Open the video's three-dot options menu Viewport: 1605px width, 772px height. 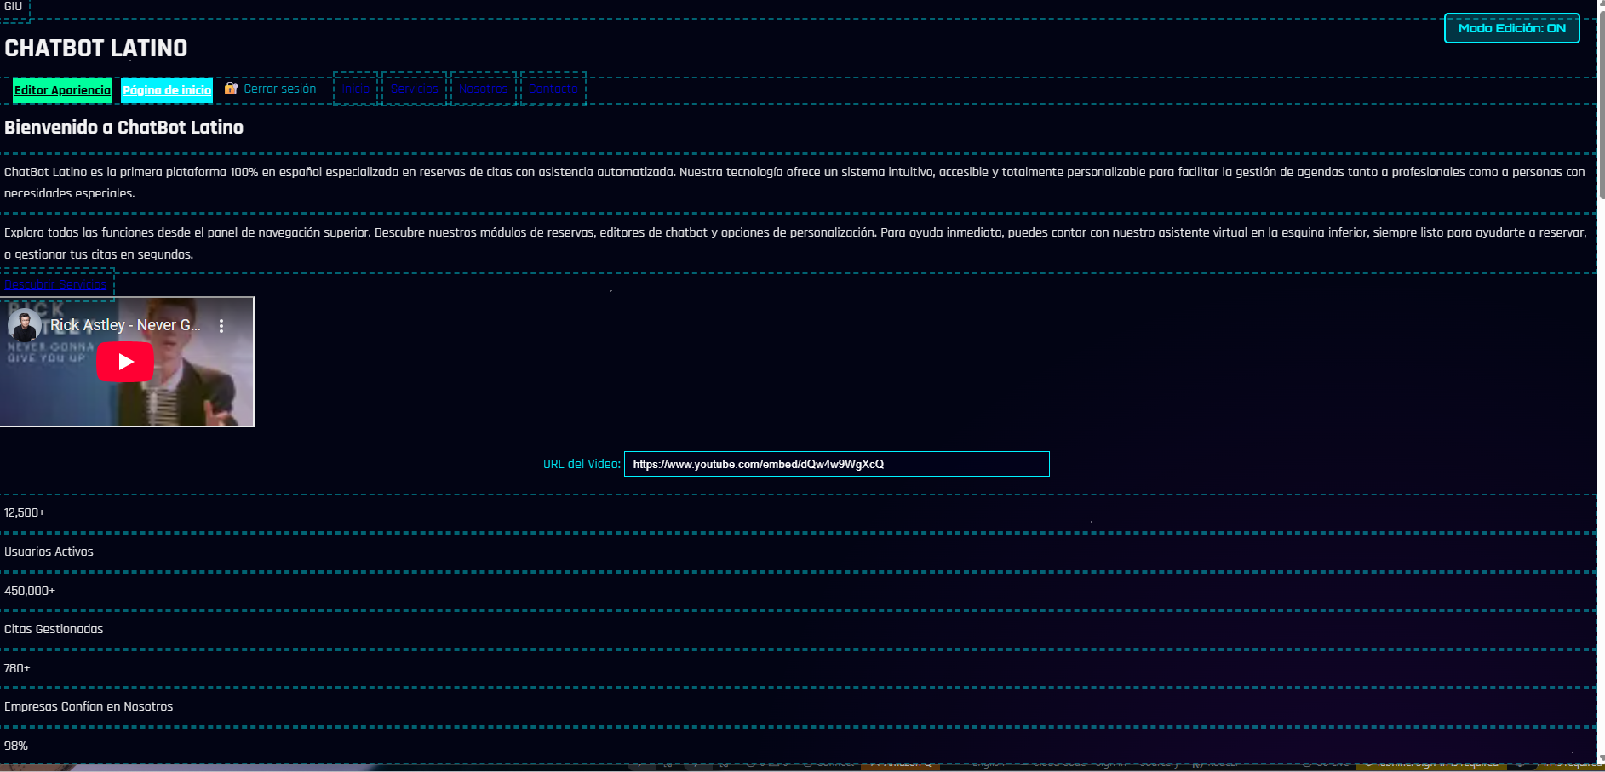[x=221, y=325]
